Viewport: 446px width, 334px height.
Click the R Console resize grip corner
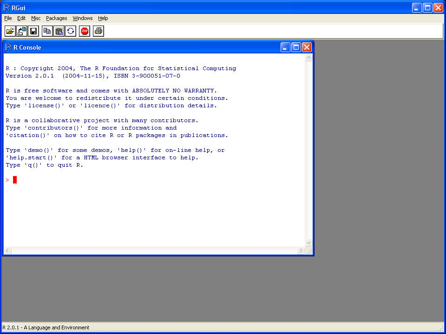309,251
